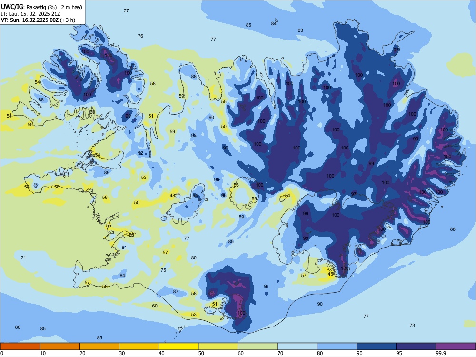Select the purple above-99.9 legend swatch
The image size is (476, 357).
tap(456, 347)
